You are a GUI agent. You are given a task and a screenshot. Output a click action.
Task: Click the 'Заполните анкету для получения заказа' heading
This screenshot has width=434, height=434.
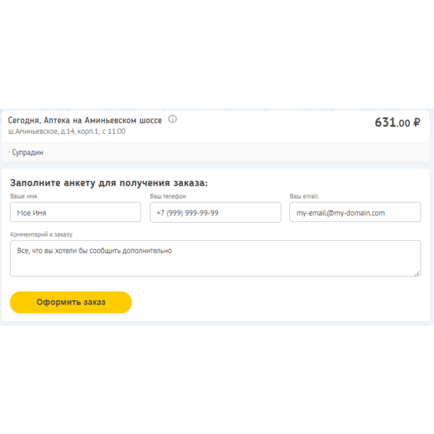point(109,182)
